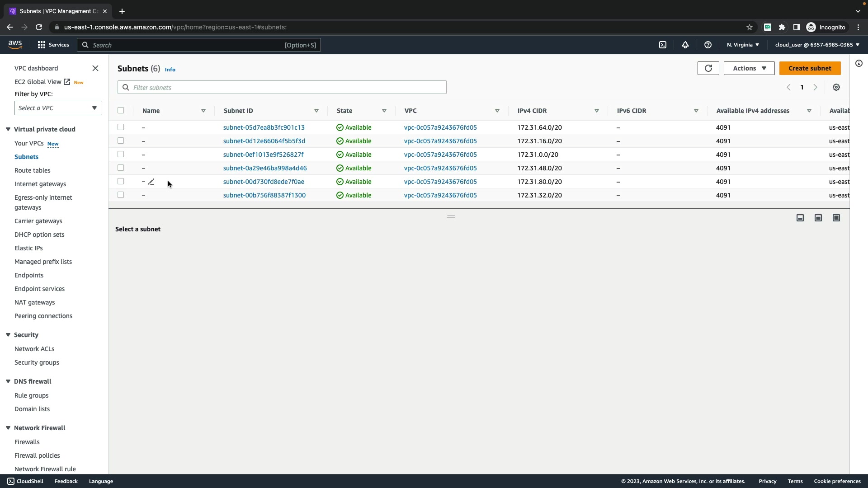Screen dimensions: 868x488
Task: Refresh the subnets list
Action: pos(708,68)
